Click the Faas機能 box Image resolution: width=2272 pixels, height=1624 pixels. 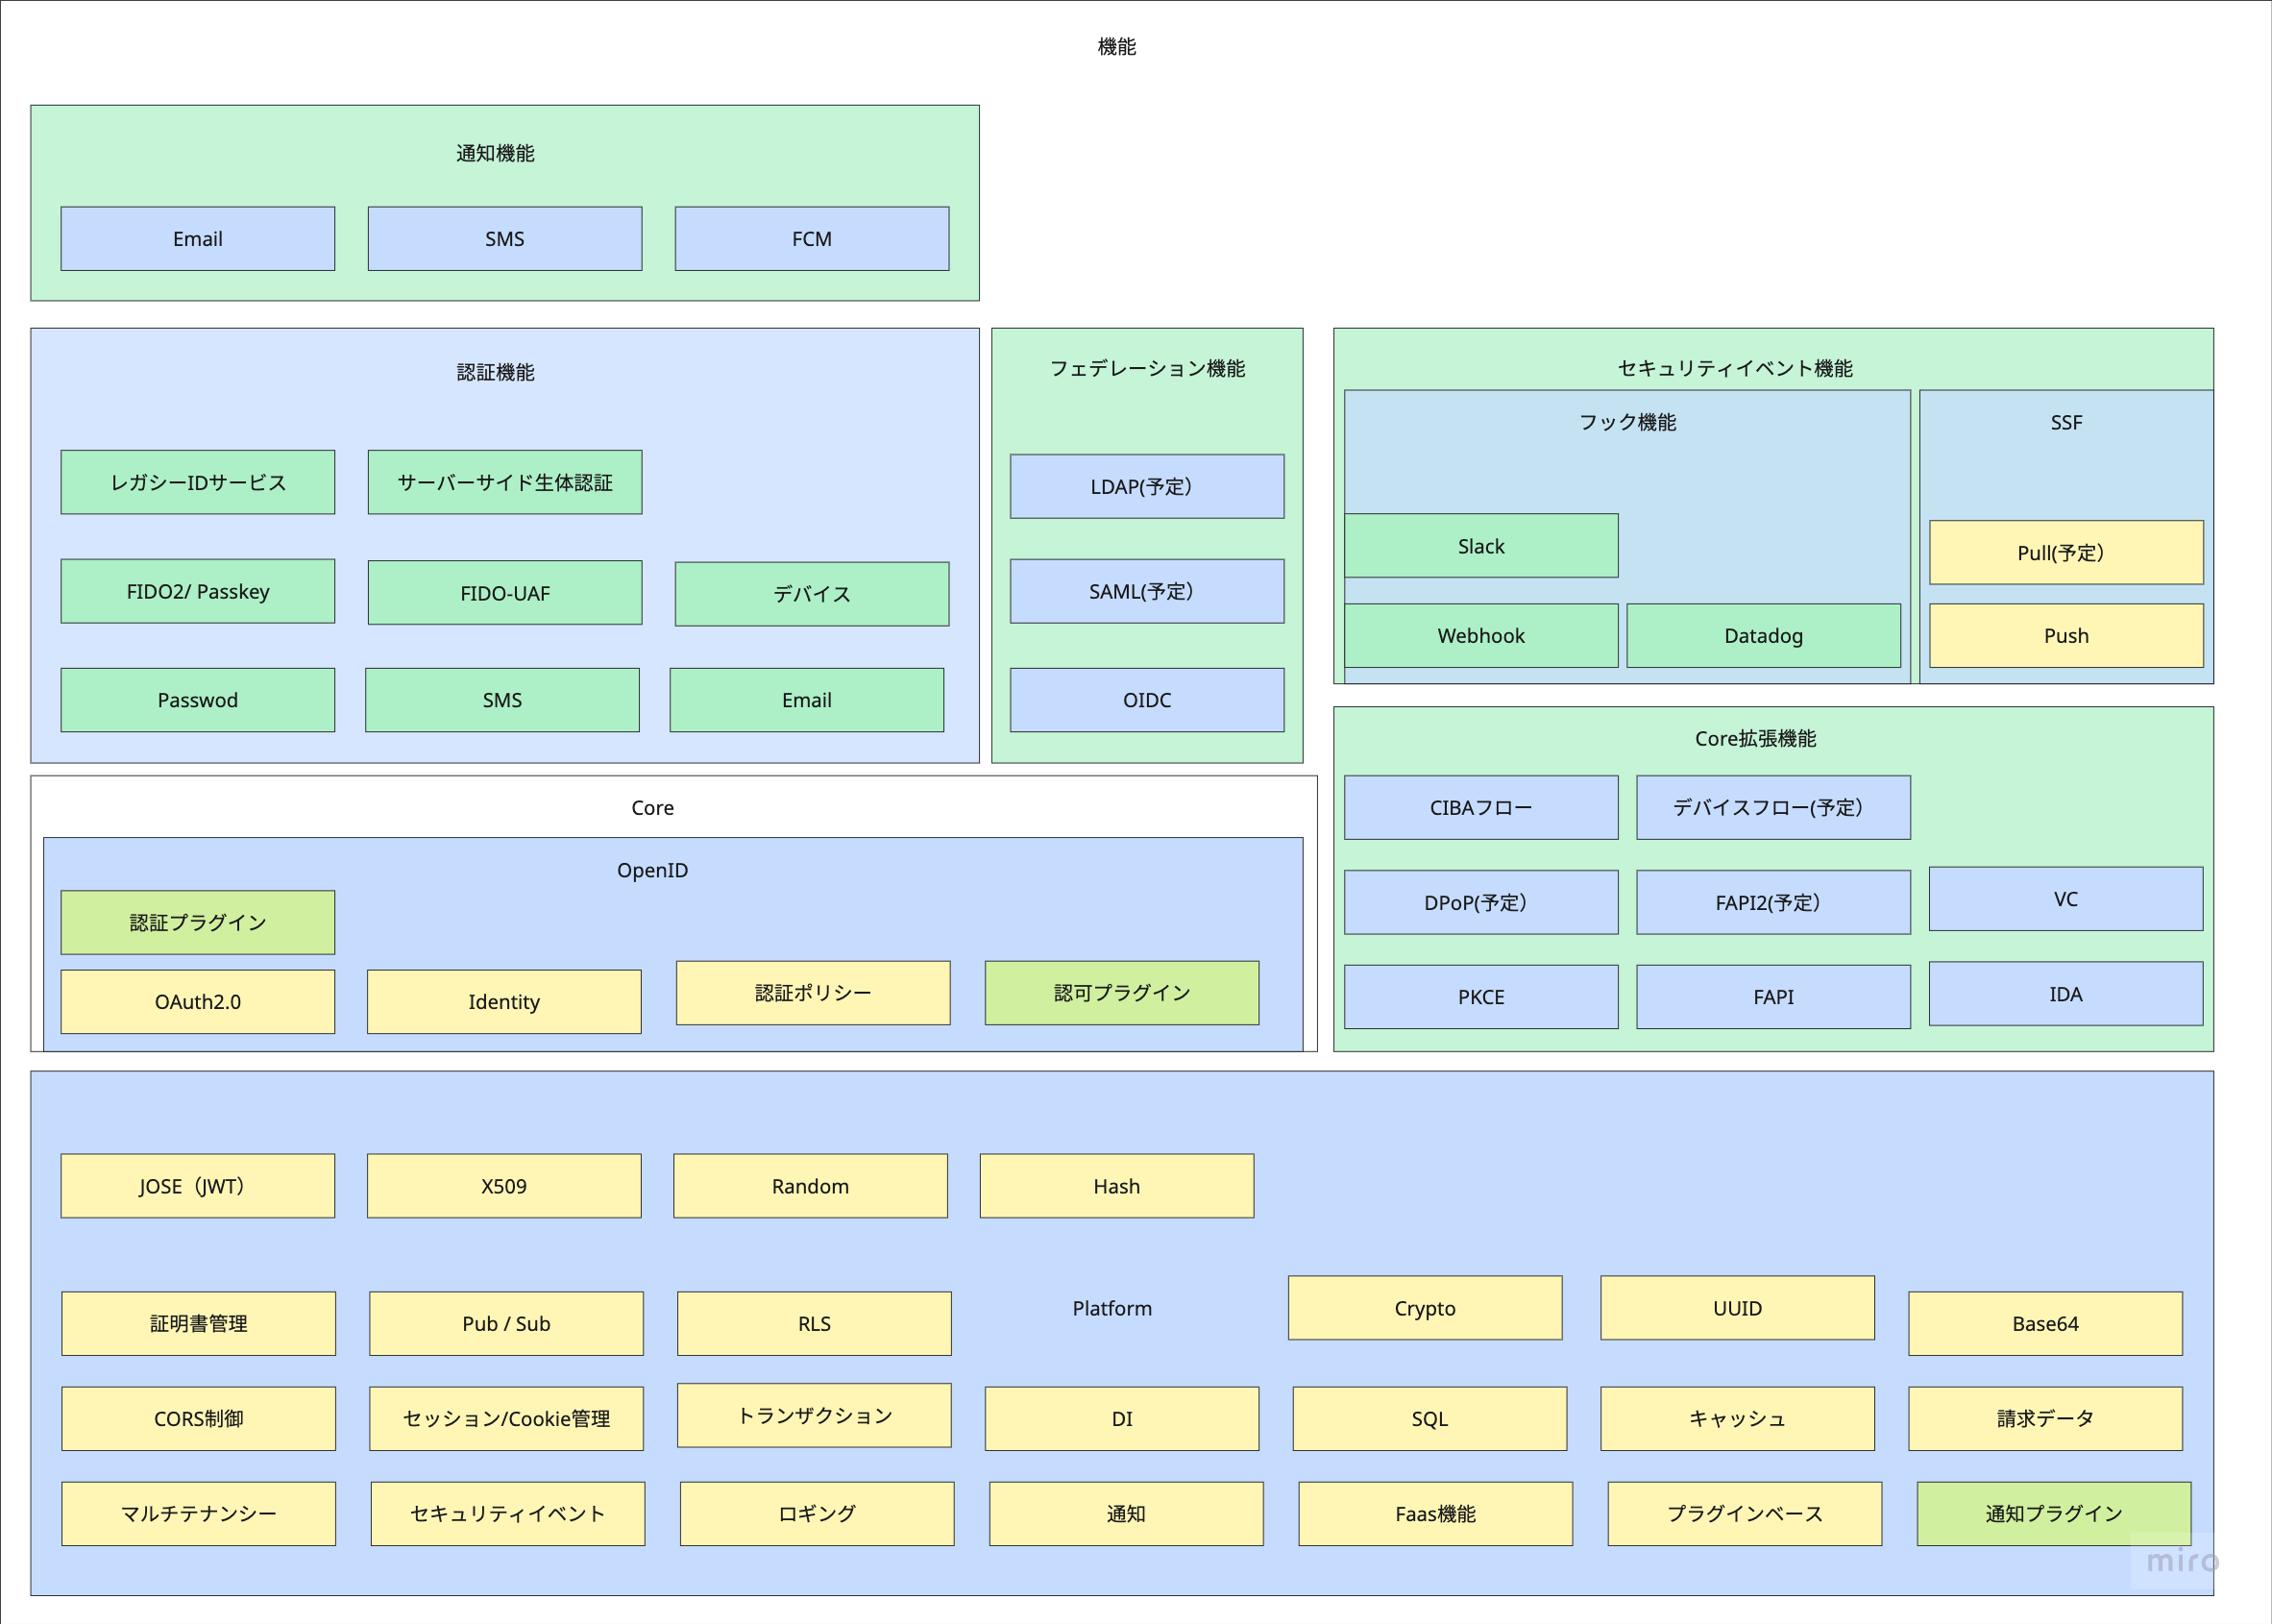click(1435, 1513)
